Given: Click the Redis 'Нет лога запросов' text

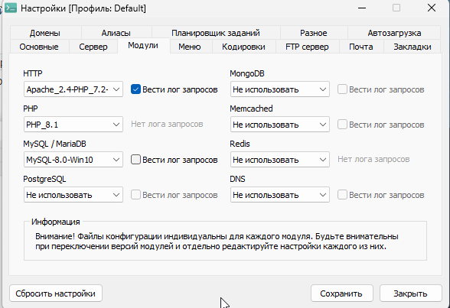Looking at the screenshot, I should pyautogui.click(x=373, y=159).
